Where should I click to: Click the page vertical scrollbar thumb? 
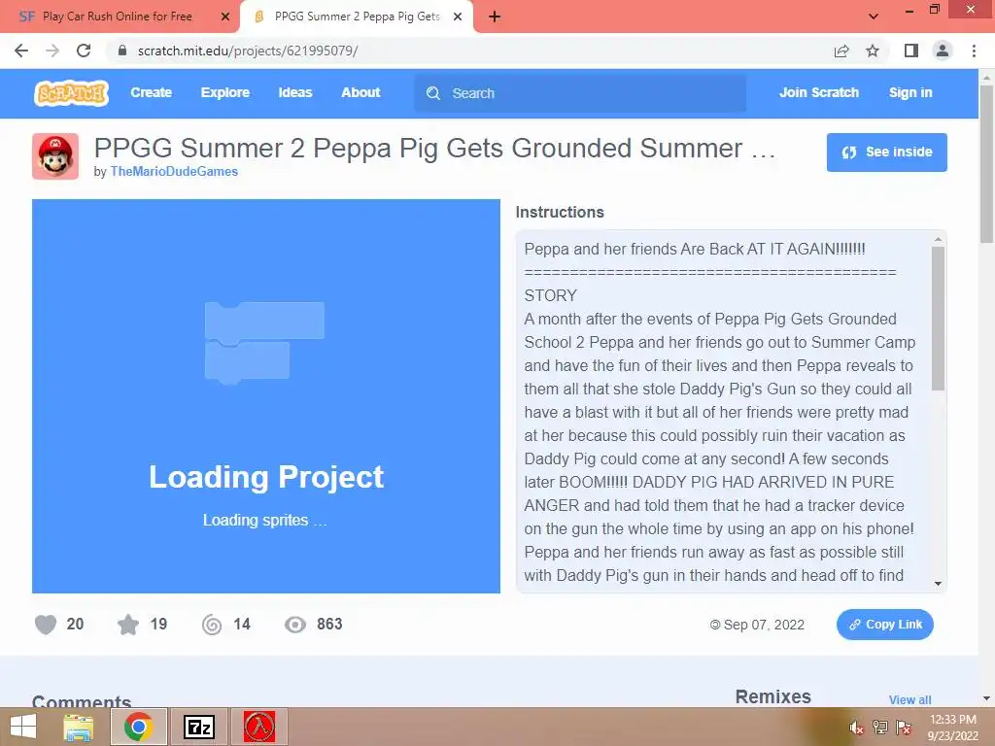coord(986,163)
